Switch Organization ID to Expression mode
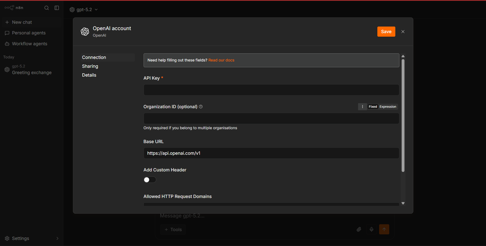This screenshot has height=246, width=486. [x=388, y=107]
